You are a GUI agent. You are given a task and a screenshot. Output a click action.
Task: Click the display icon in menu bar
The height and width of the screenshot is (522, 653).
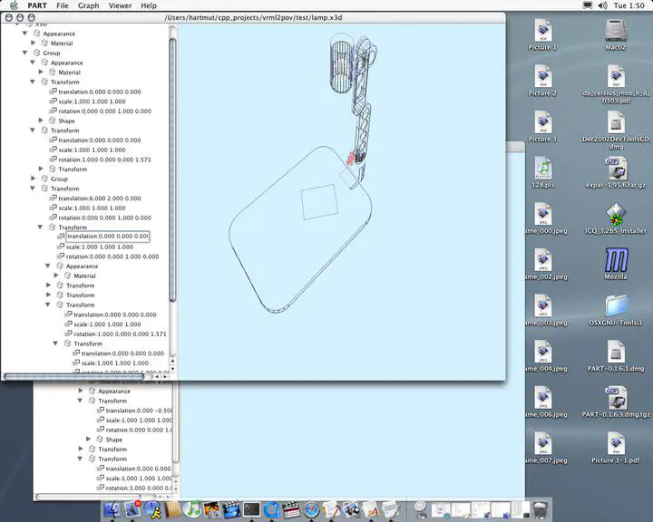click(588, 5)
